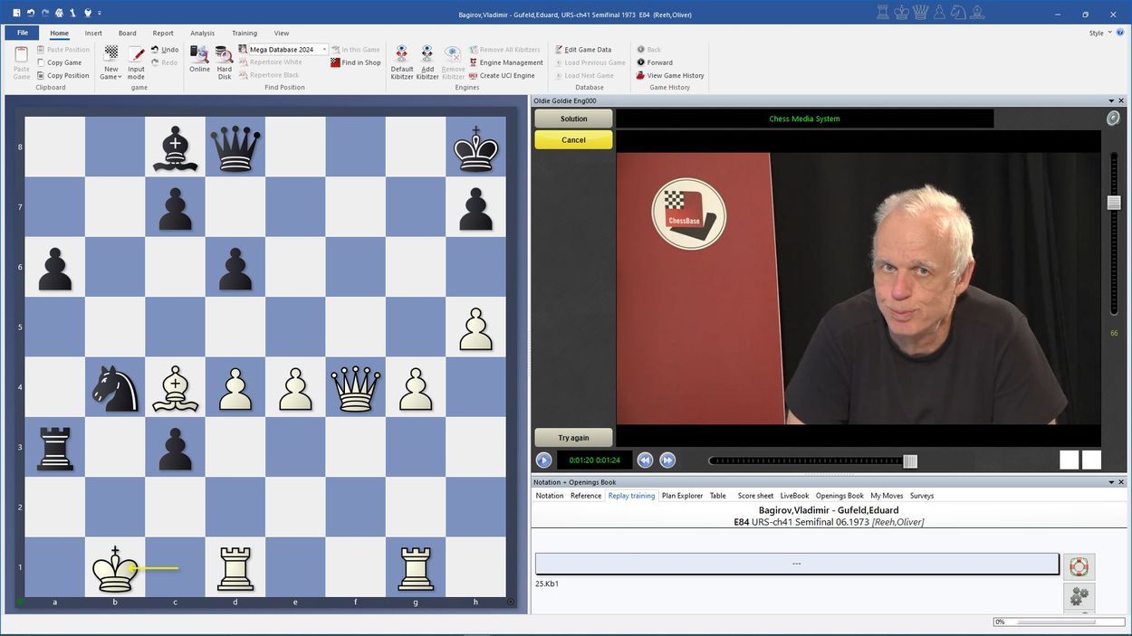This screenshot has width=1132, height=636.
Task: Toggle Input mode
Action: pyautogui.click(x=136, y=61)
